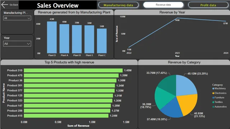230x129 pixels.
Task: Click the Go Back text label
Action: (x=14, y=5)
